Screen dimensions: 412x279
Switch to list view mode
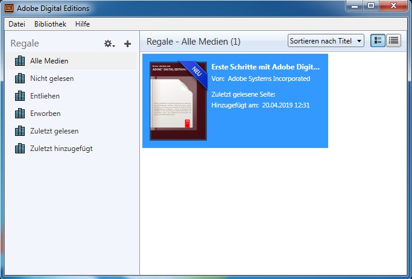[x=394, y=40]
